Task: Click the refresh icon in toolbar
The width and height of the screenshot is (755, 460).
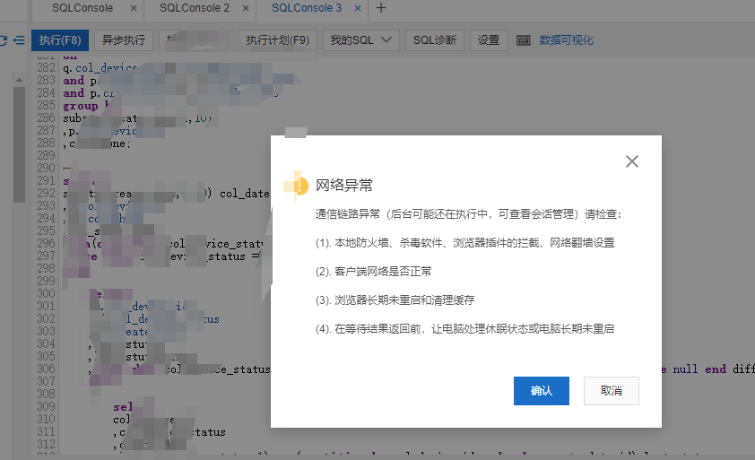Action: point(3,40)
